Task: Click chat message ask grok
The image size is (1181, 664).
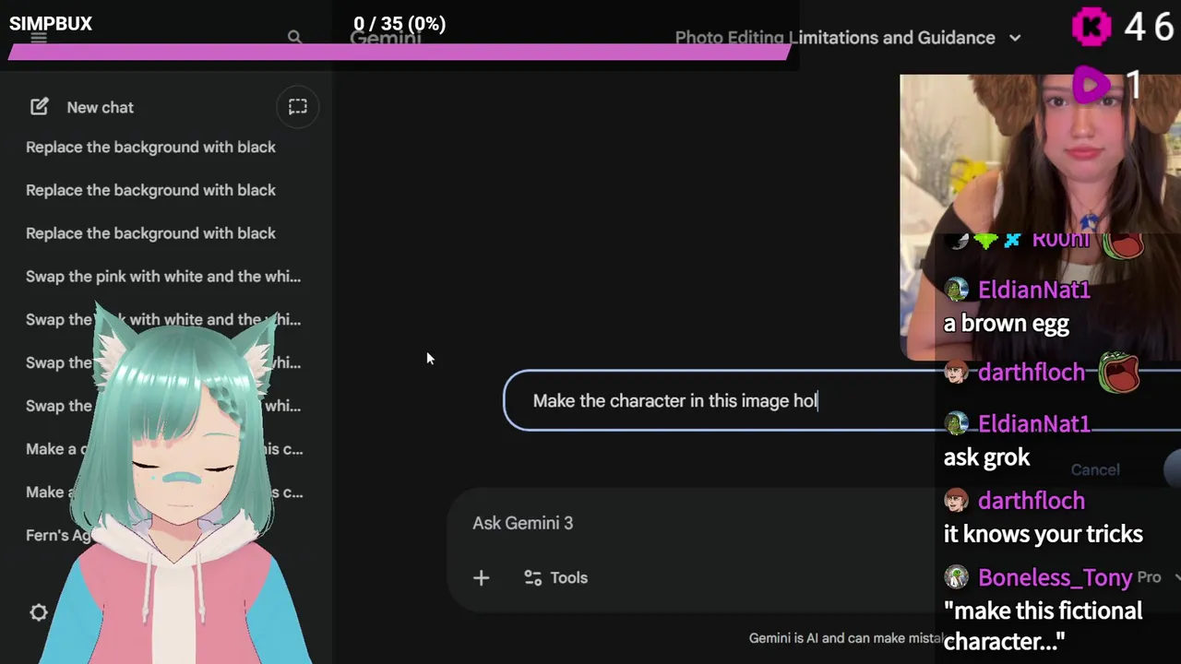Action: coord(986,457)
